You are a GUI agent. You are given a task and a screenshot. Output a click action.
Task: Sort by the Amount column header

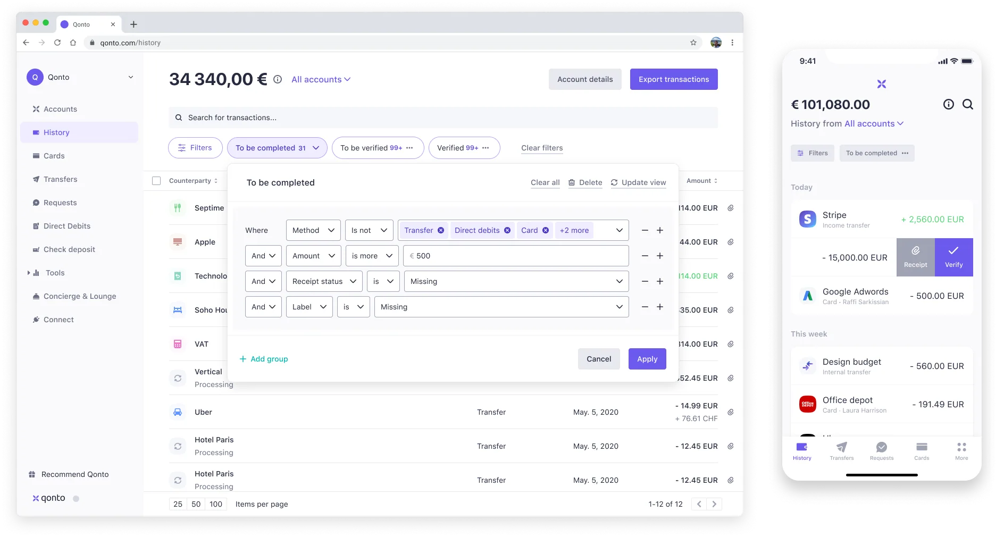click(702, 181)
